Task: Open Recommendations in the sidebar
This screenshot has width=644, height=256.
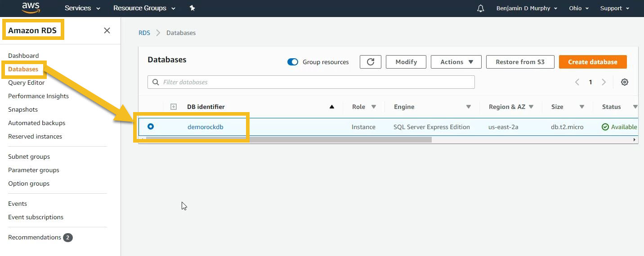Action: (35, 237)
